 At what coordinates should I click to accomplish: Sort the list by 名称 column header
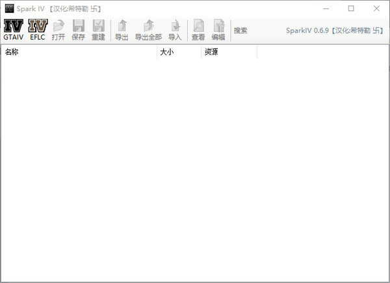point(79,52)
